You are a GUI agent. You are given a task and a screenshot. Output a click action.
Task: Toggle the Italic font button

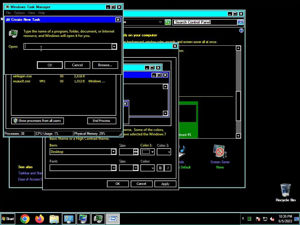168,168
